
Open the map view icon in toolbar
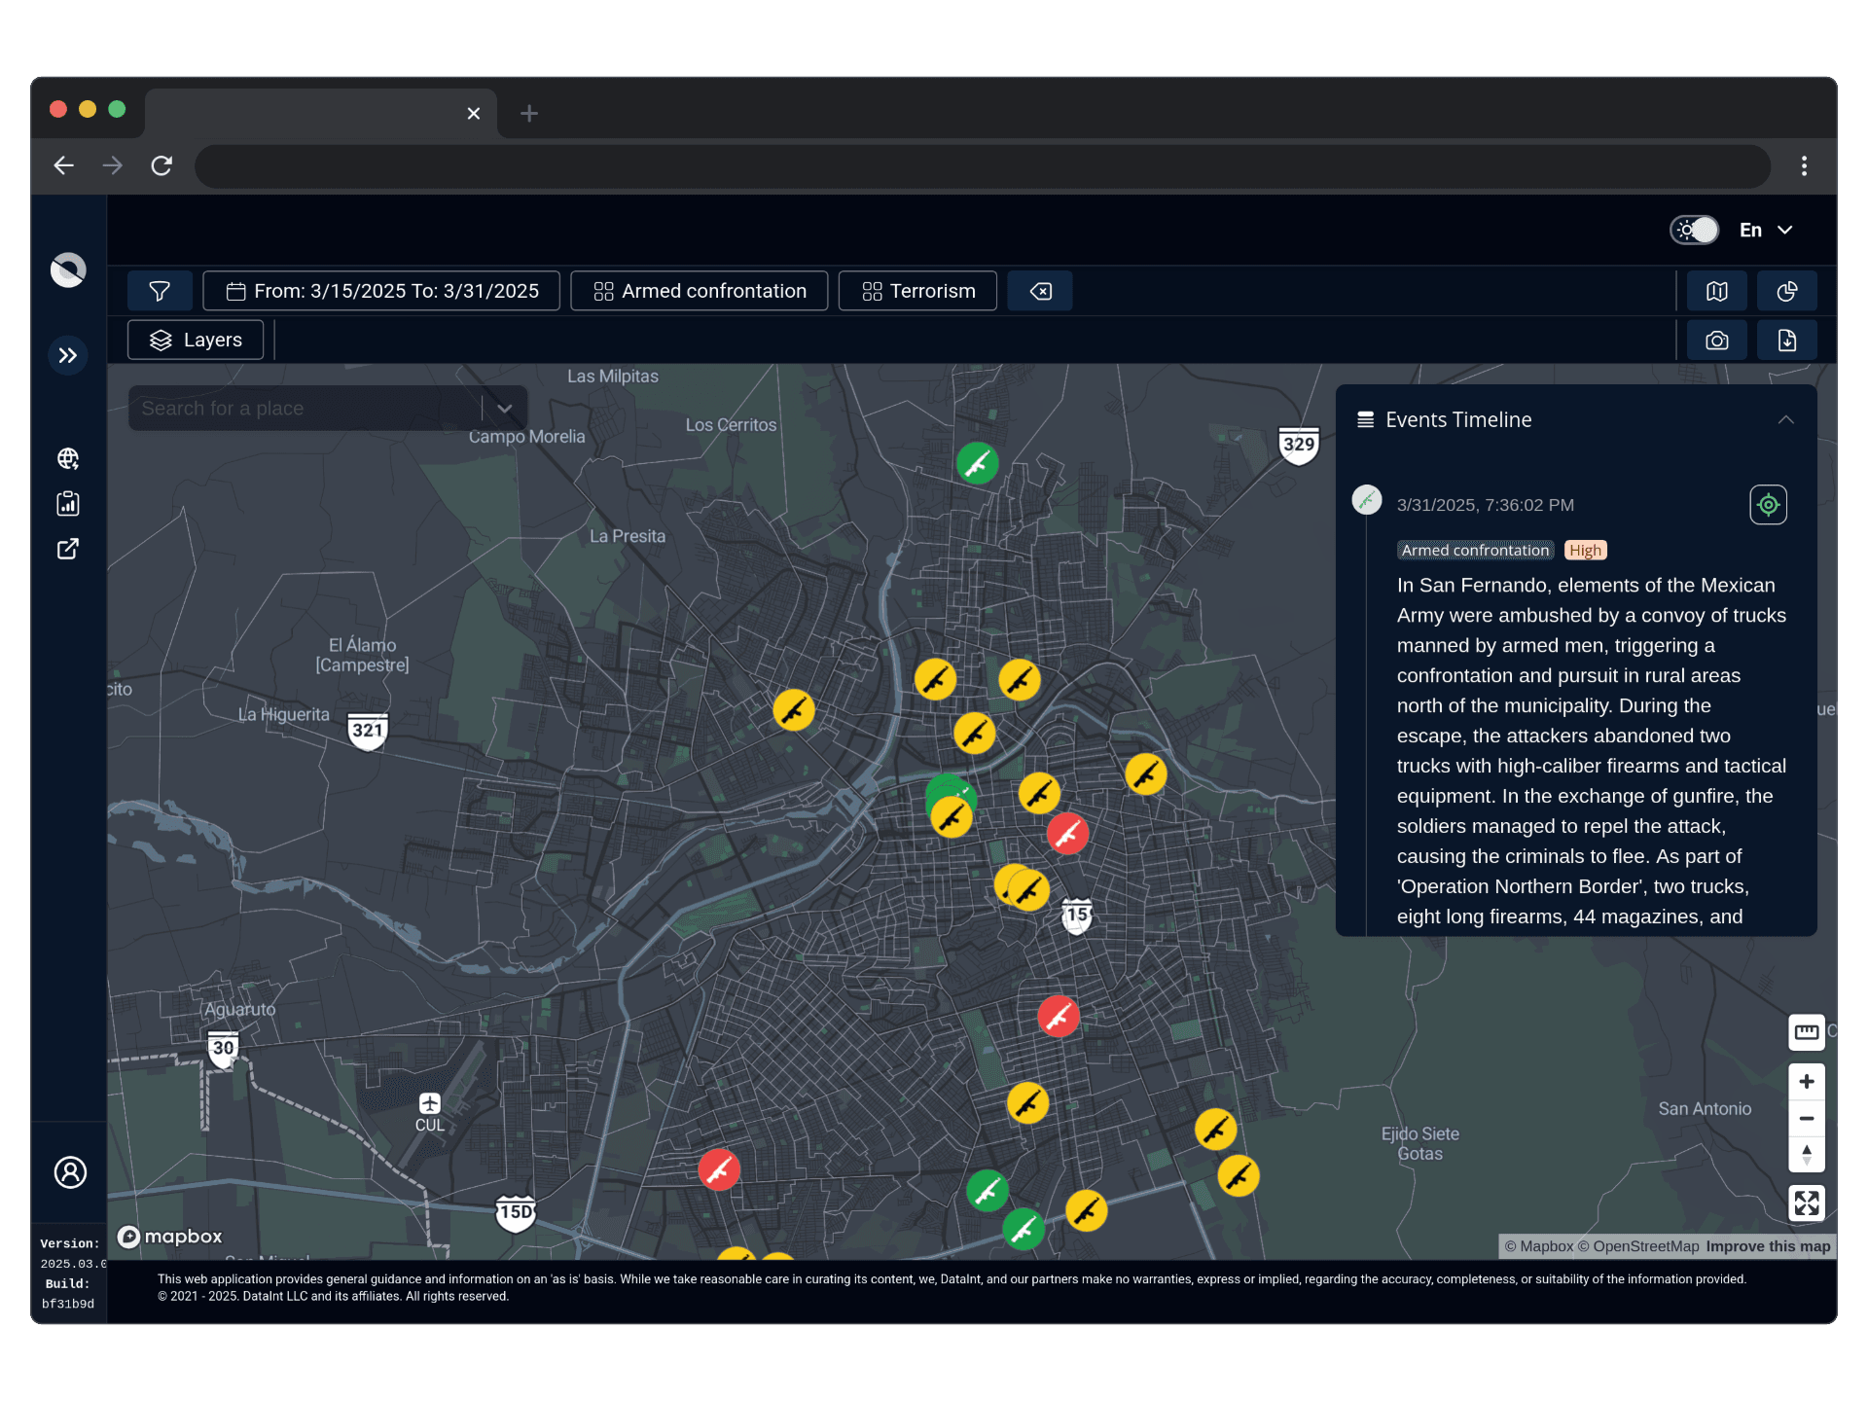coord(1717,291)
